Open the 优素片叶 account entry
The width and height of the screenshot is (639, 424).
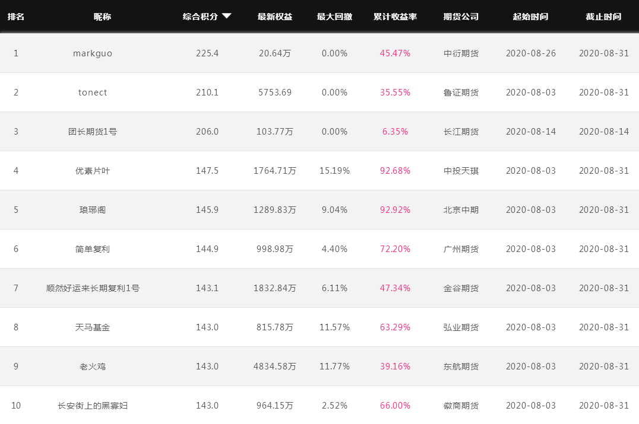coord(93,171)
